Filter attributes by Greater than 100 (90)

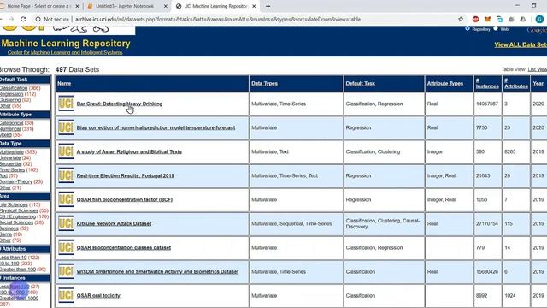(18, 269)
